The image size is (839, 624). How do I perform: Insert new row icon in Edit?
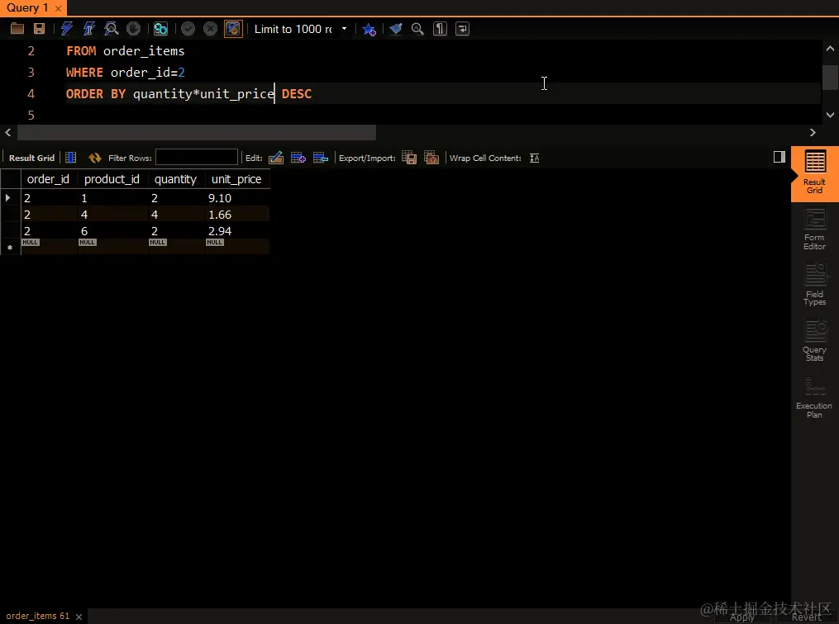tap(298, 158)
